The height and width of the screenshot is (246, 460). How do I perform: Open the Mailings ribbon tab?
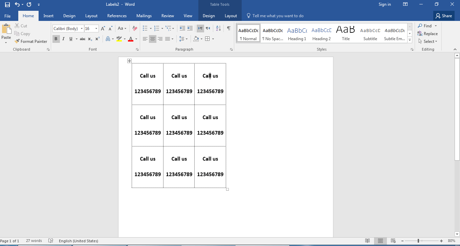(x=144, y=16)
